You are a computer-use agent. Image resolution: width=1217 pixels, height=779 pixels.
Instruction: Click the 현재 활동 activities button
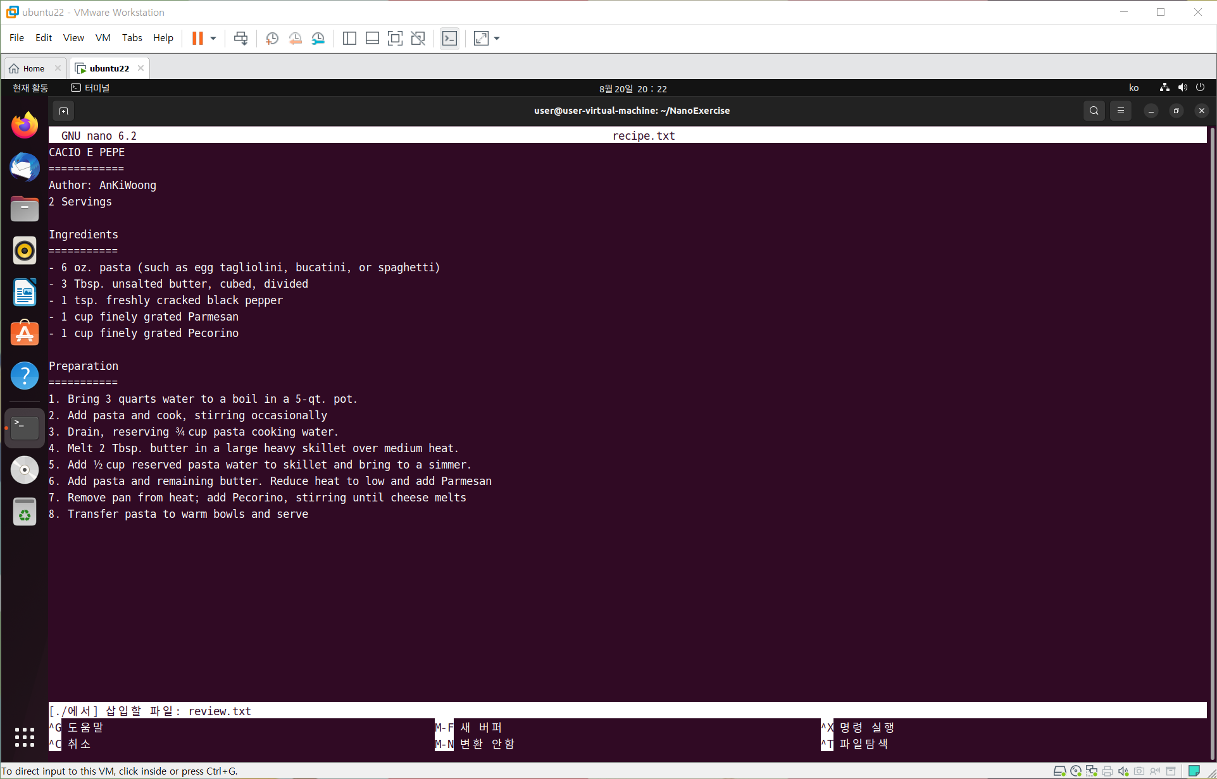tap(30, 88)
